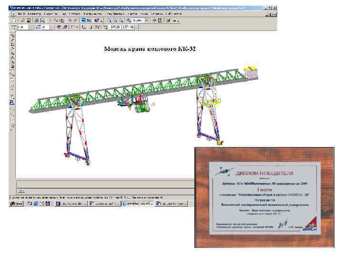Open the scale value dropdown arrow
343x257 pixels.
pyautogui.click(x=147, y=20)
